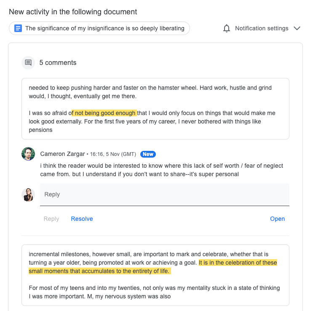Click the highlighted 'It is in the celebration' sentence
This screenshot has width=313, height=311.
(x=152, y=267)
